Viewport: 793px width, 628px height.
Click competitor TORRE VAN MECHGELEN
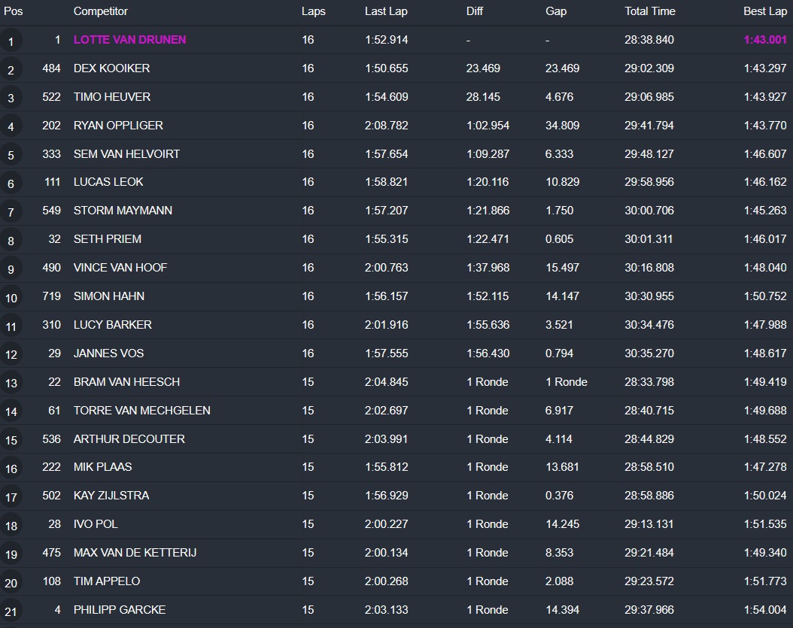click(141, 411)
